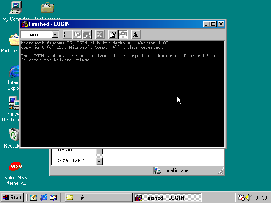271x203 pixels.
Task: Minimize the Finished - LOGIN window
Action: pos(206,24)
